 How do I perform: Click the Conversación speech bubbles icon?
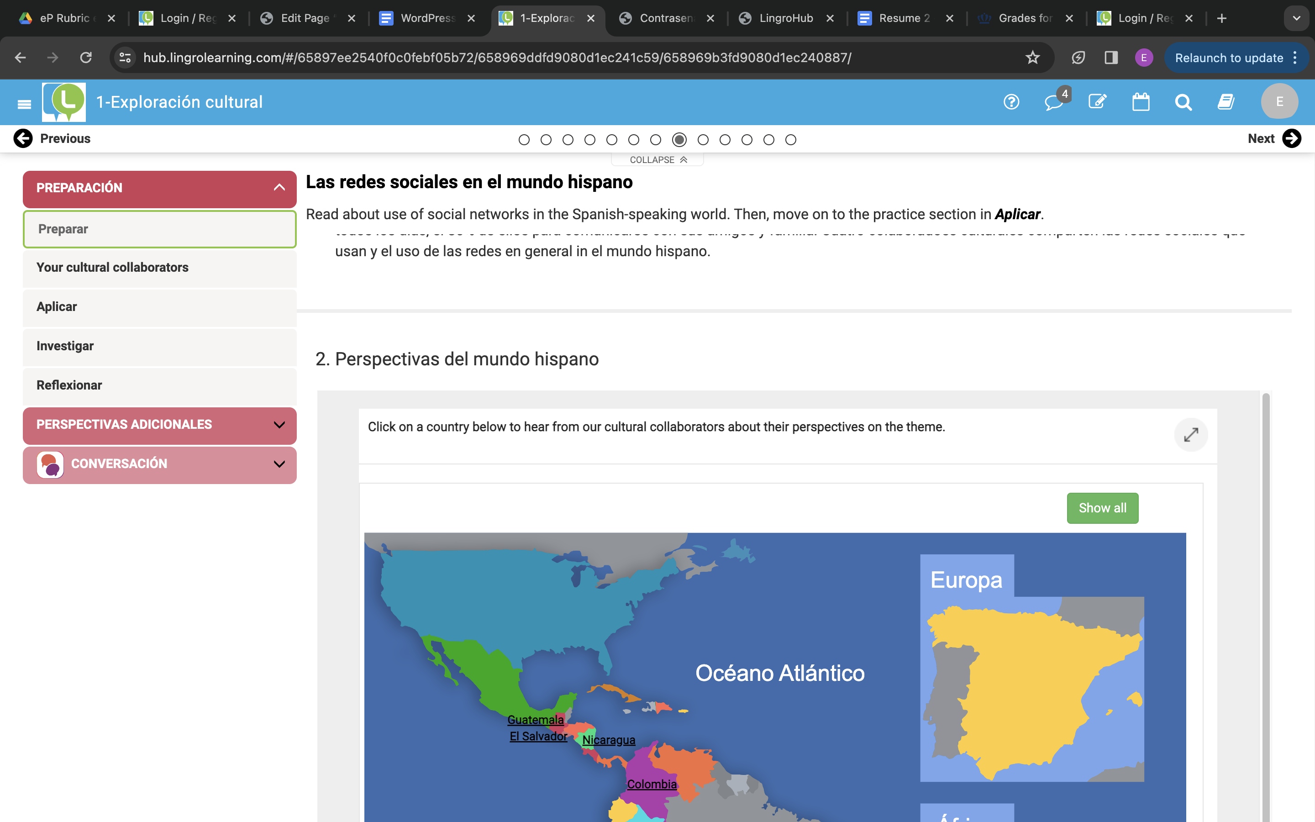coord(50,464)
